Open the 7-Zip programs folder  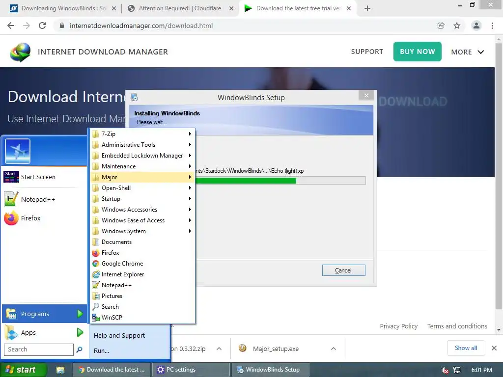click(142, 134)
